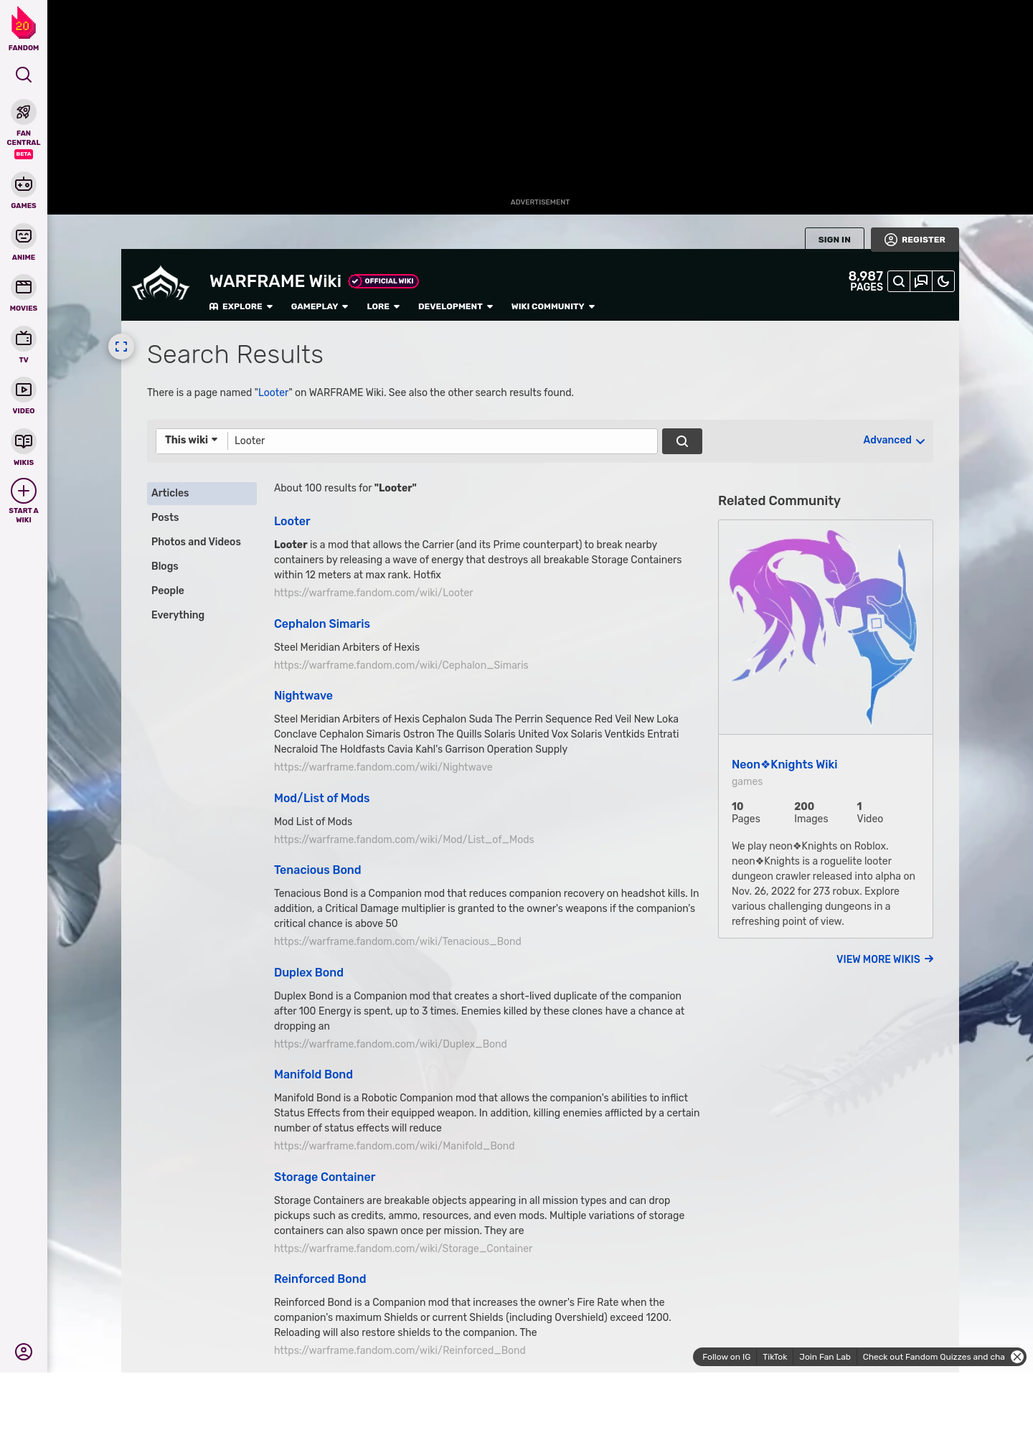Expand content with the fullscreen icon
Viewport: 1033px width, 1435px height.
pyautogui.click(x=121, y=347)
